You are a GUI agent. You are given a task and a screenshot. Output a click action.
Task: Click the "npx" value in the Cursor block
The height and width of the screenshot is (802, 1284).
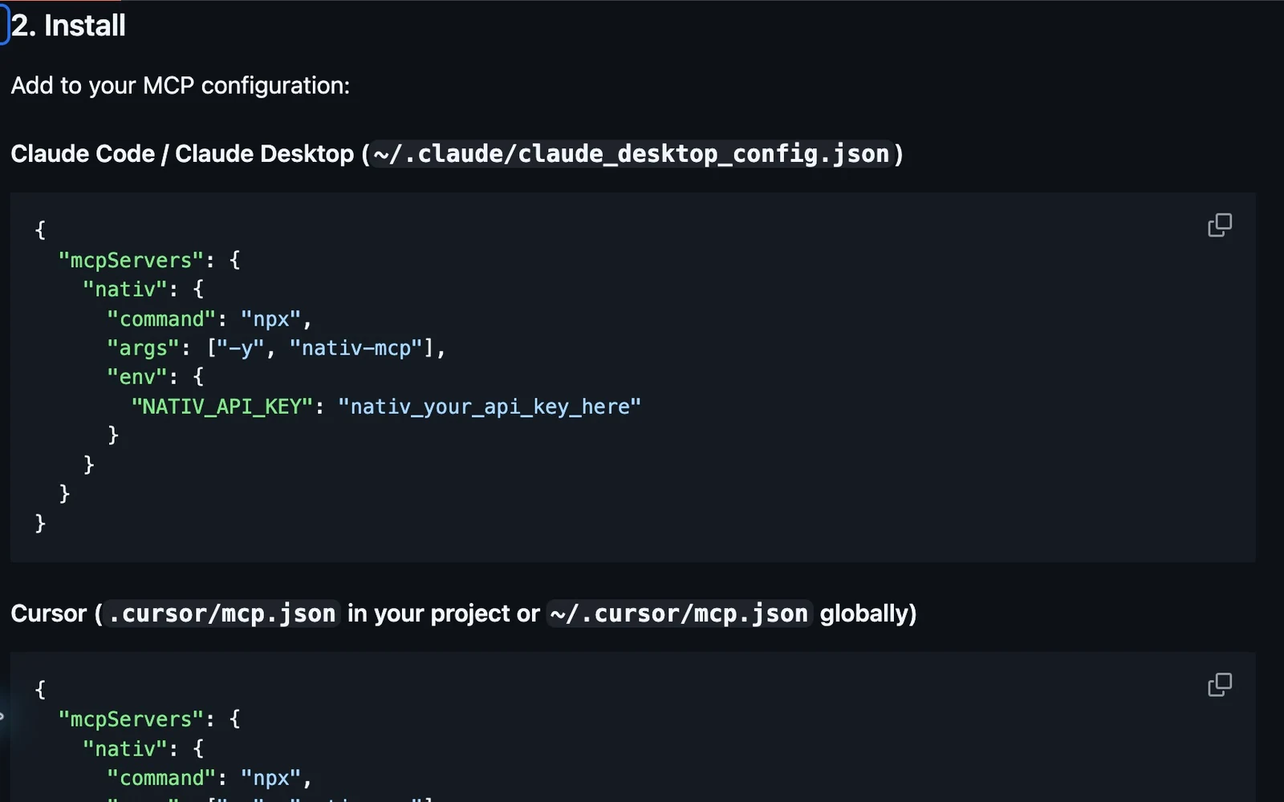point(270,778)
